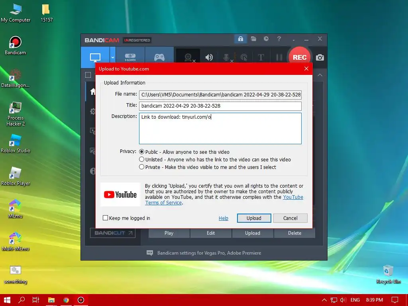Switch to game recording mode
This screenshot has height=306, width=408.
click(x=159, y=57)
